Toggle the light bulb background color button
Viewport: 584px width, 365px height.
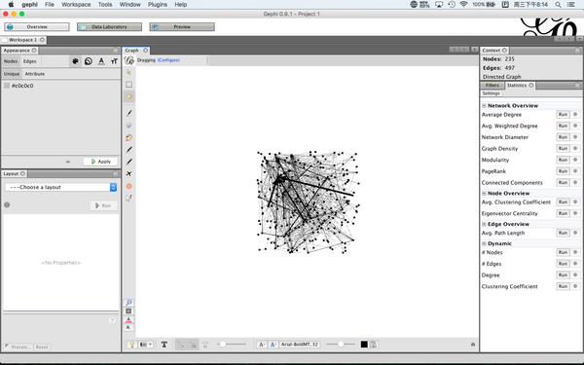(131, 345)
